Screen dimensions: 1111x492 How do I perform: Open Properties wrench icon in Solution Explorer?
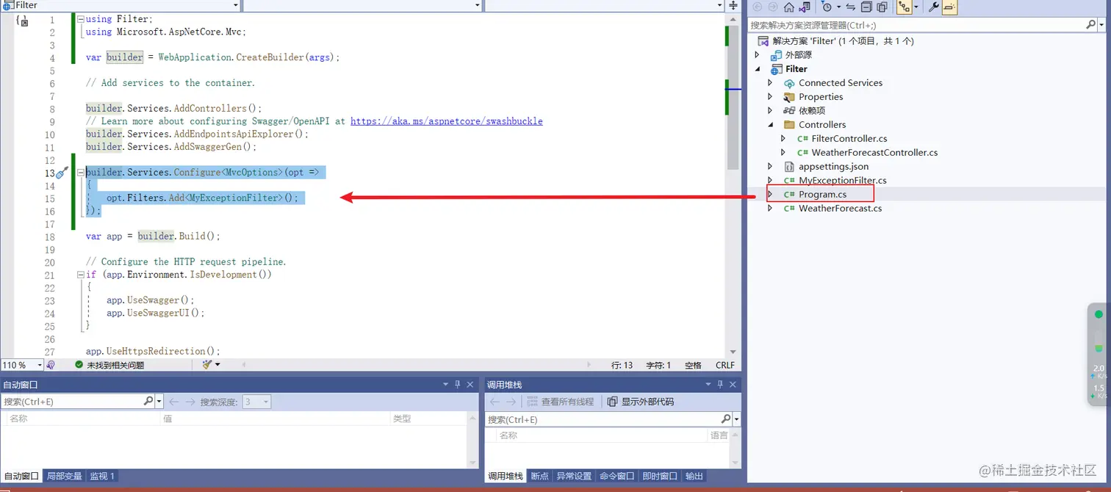pos(934,7)
